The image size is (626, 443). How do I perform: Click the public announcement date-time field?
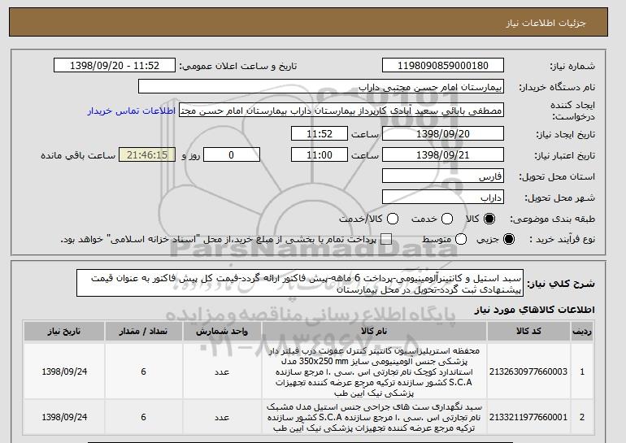[115, 66]
